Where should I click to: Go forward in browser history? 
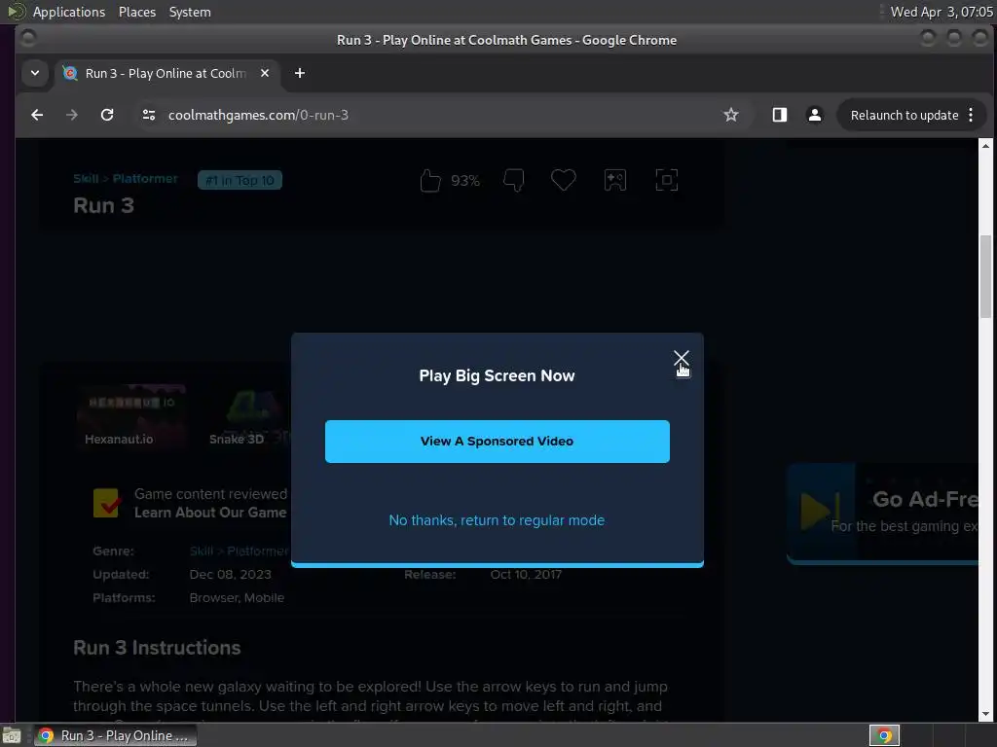coord(72,115)
